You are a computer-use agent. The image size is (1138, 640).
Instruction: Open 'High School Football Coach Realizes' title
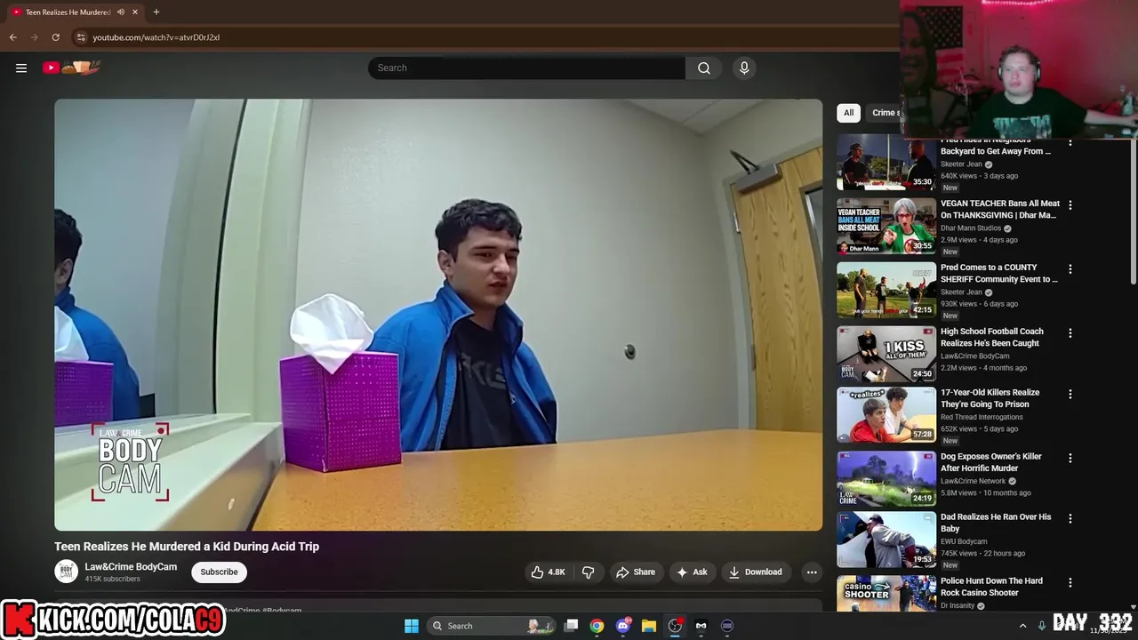click(x=992, y=337)
